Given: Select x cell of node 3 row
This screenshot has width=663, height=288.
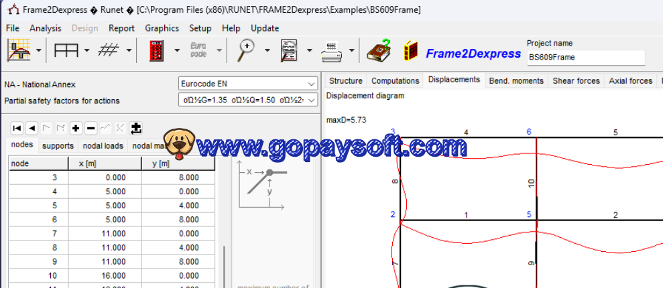Looking at the screenshot, I should tap(105, 177).
